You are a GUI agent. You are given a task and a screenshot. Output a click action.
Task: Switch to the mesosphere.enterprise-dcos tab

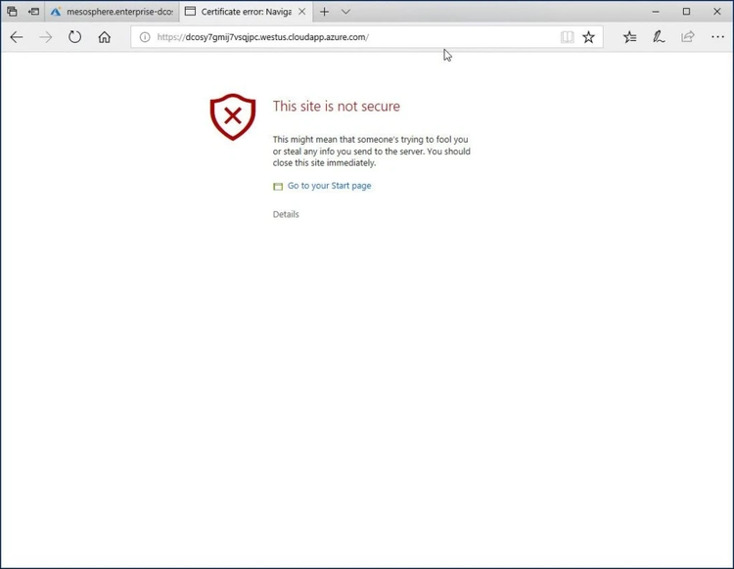113,12
